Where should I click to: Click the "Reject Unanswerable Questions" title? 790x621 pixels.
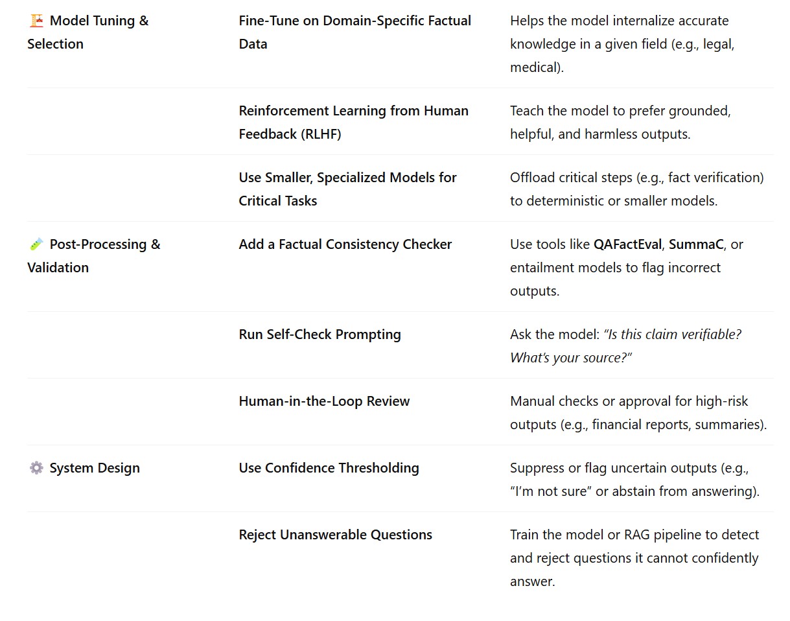(x=335, y=535)
